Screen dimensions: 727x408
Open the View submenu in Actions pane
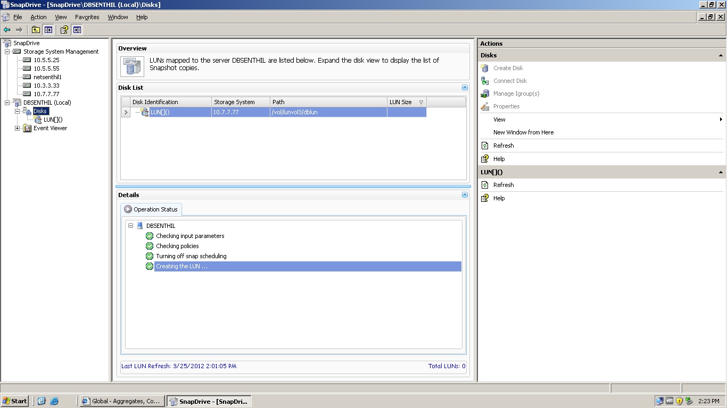point(499,119)
